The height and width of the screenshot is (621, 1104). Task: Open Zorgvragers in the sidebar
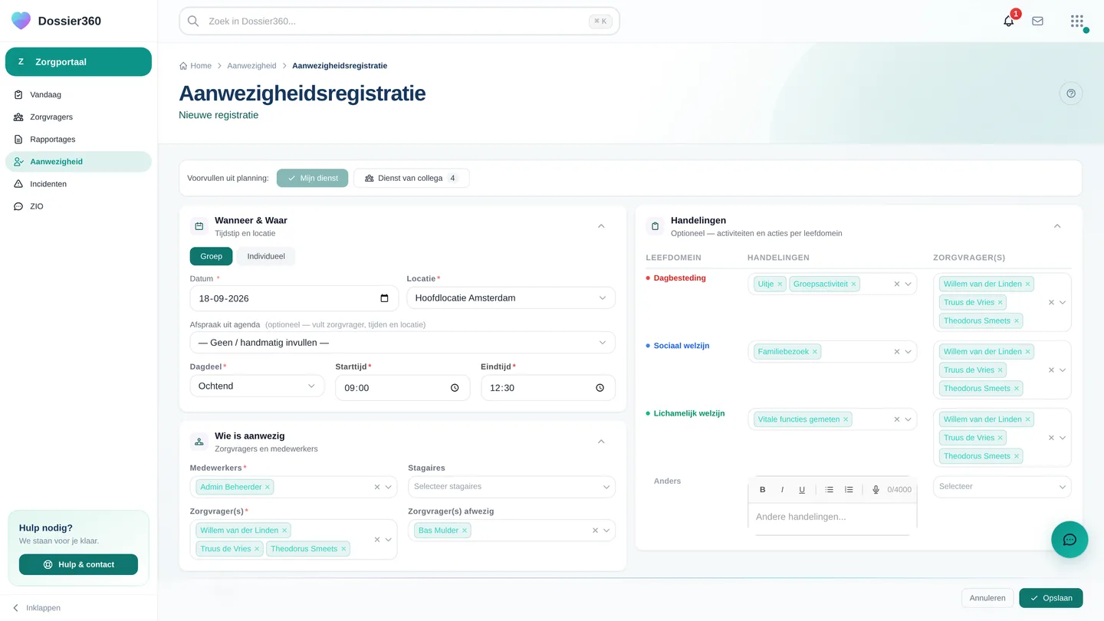pos(78,117)
